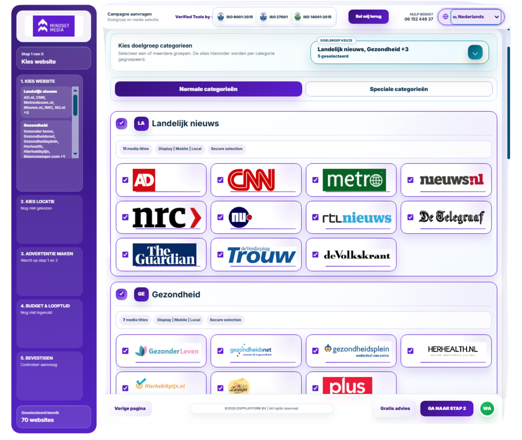Click The Guardian logo

(165, 255)
